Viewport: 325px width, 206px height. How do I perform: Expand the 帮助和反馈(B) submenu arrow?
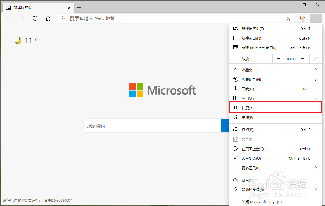coord(316,190)
